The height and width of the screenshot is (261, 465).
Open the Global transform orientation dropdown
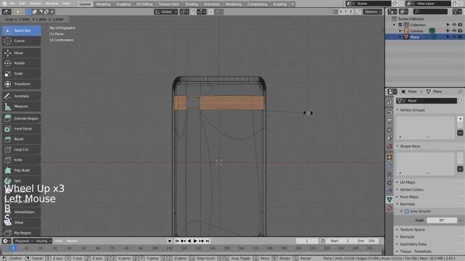coord(166,12)
